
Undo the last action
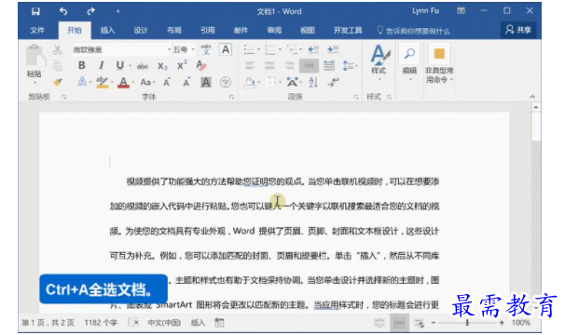pos(63,11)
